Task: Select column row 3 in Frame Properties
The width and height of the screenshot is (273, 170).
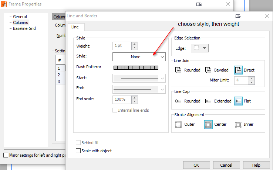Action: coord(60,81)
